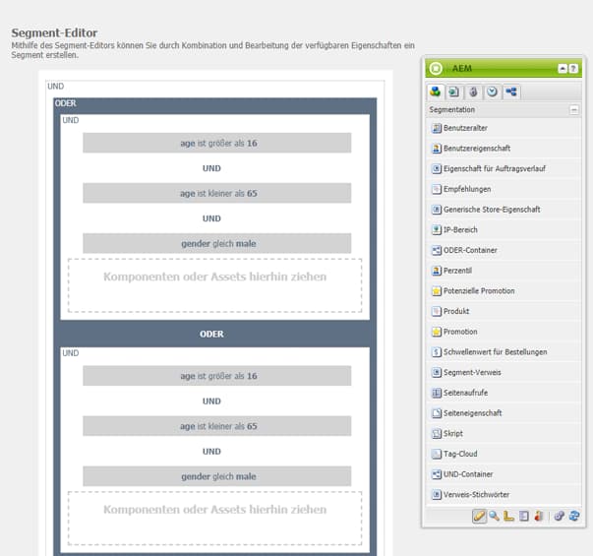Choose the Promotion star icon
This screenshot has height=556, width=593.
pos(437,332)
